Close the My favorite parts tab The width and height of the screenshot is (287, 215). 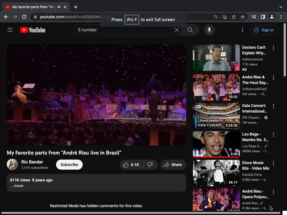[x=65, y=7]
